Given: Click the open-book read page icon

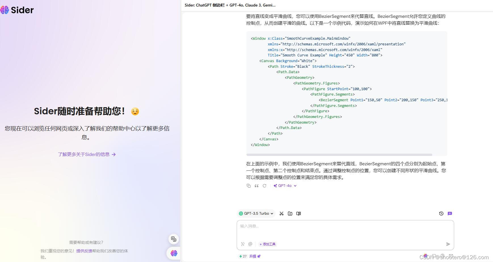Looking at the screenshot, I should [x=299, y=214].
